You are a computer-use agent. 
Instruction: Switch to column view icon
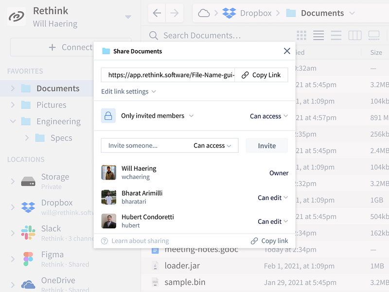355,36
